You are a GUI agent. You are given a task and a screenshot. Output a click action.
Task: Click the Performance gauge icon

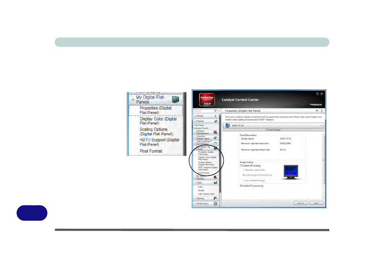click(215, 204)
